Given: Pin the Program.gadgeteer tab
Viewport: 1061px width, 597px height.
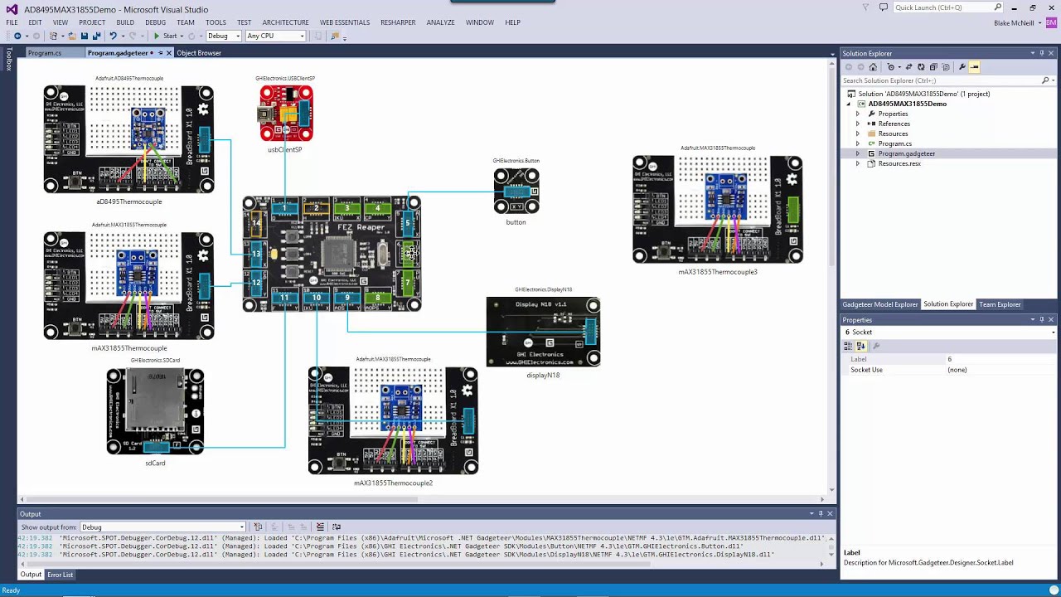Looking at the screenshot, I should point(160,53).
